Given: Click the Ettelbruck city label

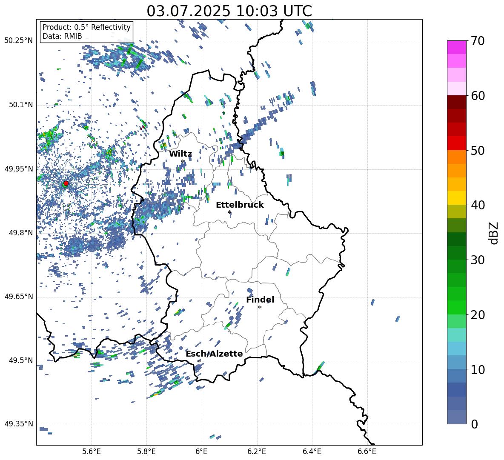Looking at the screenshot, I should click(x=240, y=205).
